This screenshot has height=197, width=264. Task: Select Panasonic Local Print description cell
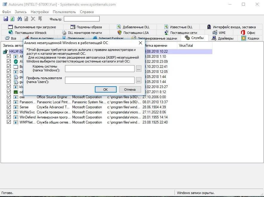pyautogui.click(x=53, y=102)
